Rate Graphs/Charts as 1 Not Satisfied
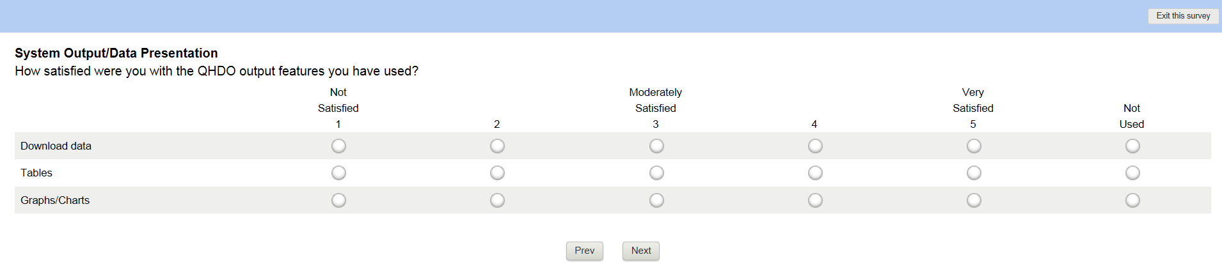The image size is (1222, 264). click(338, 201)
